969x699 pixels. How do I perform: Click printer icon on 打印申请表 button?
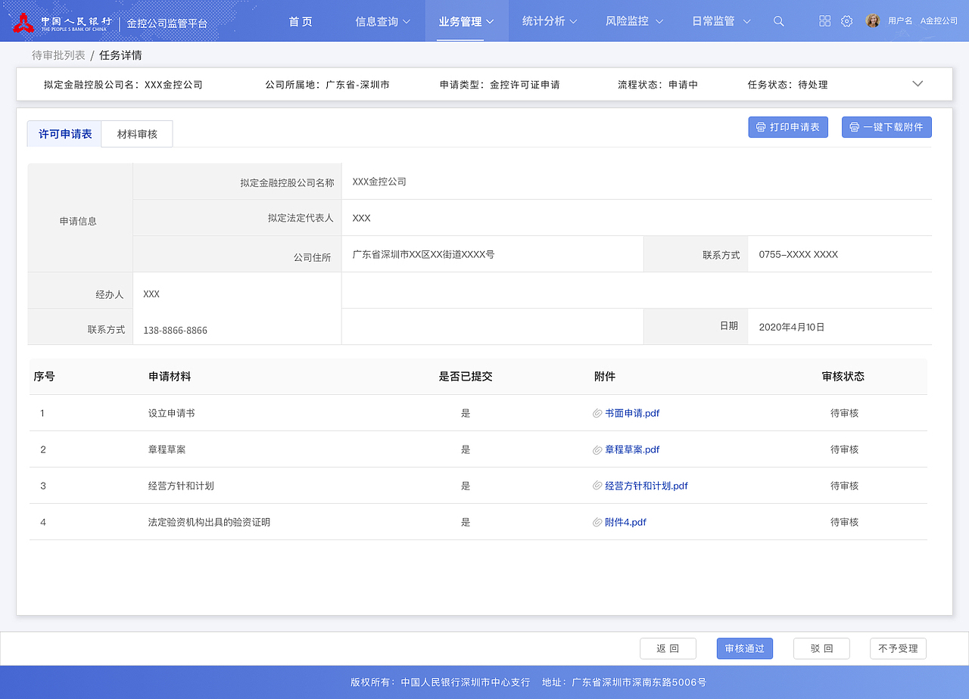759,126
